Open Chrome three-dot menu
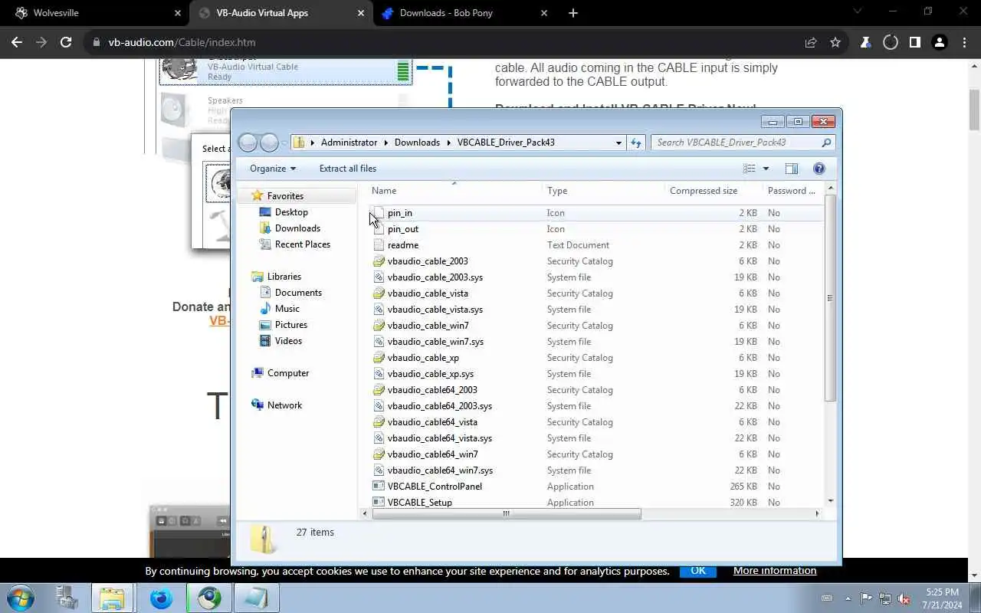 click(963, 43)
